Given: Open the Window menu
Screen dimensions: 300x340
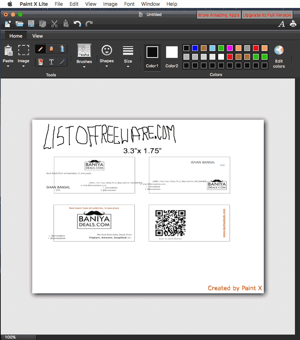Looking at the screenshot, I should 151,4.
